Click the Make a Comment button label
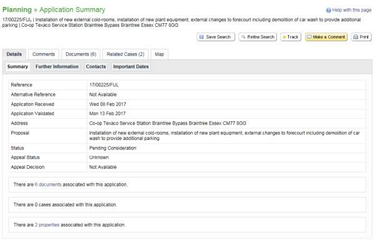This screenshot has width=375, height=242. point(329,37)
